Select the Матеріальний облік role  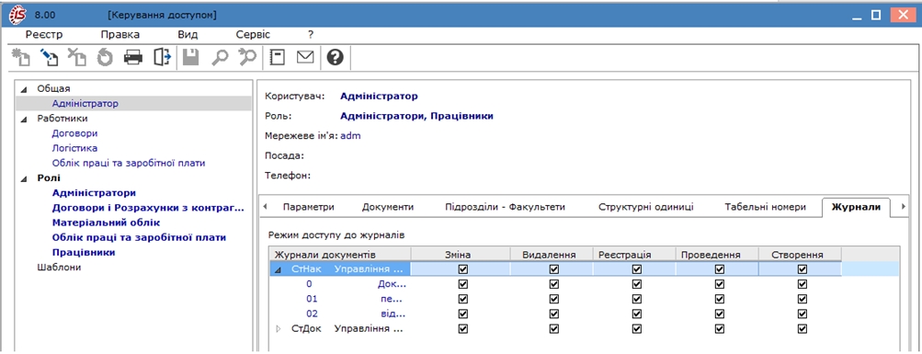coord(106,223)
